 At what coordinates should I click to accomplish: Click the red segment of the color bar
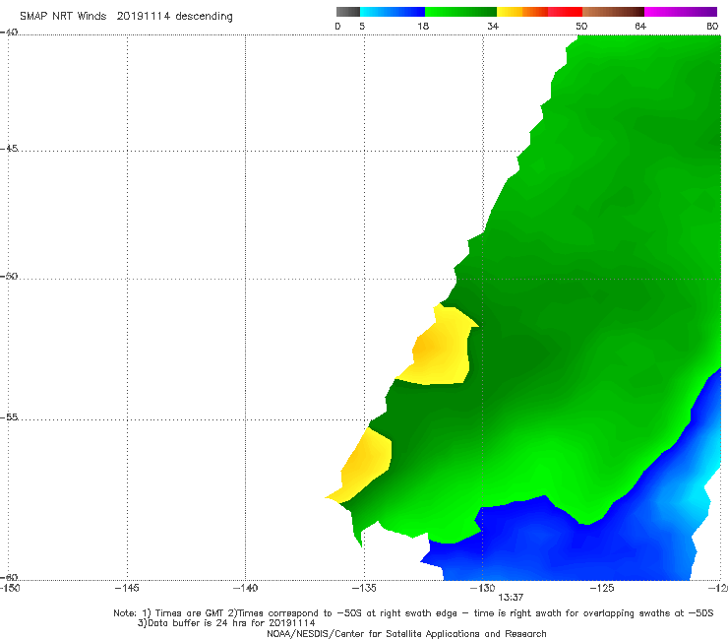(565, 12)
